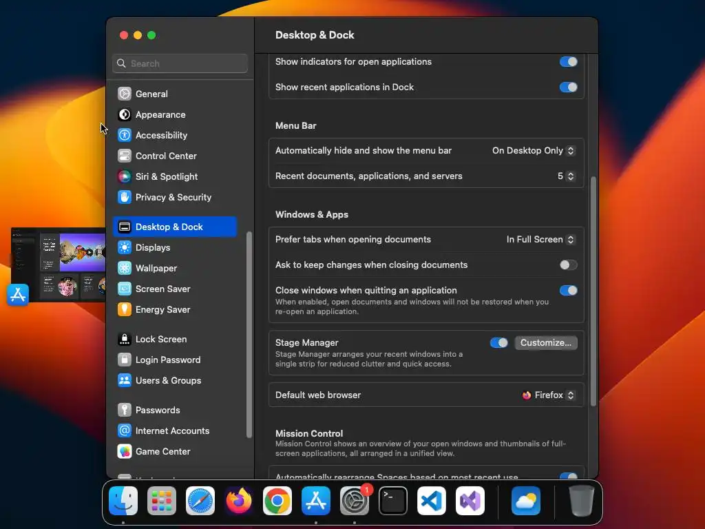Image resolution: width=705 pixels, height=529 pixels.
Task: Click the Displays sidebar icon
Action: click(x=125, y=247)
